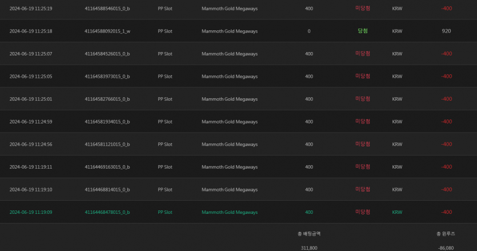
Task: Select the timestamp 2024-06-19 11:25:07
Action: pos(31,54)
